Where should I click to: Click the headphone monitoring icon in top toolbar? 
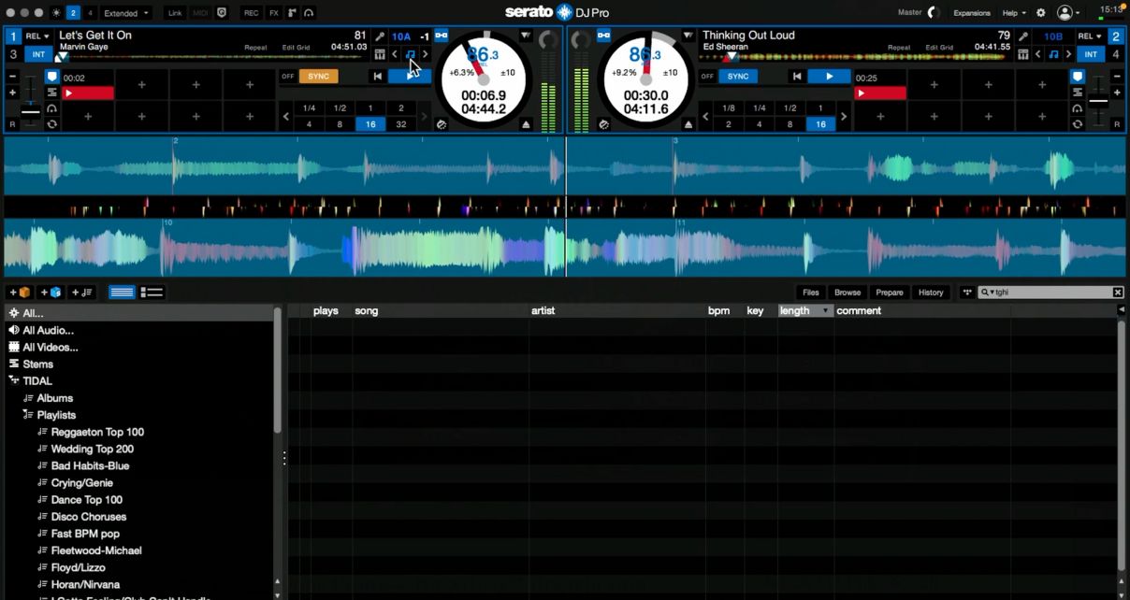pyautogui.click(x=309, y=13)
